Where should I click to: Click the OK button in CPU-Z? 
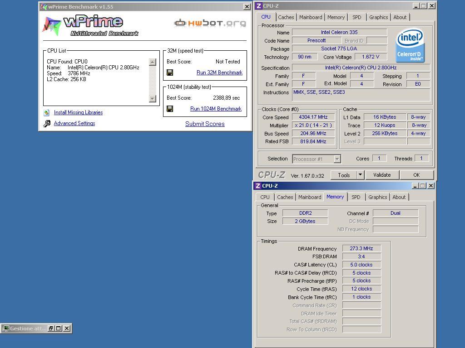[416, 175]
